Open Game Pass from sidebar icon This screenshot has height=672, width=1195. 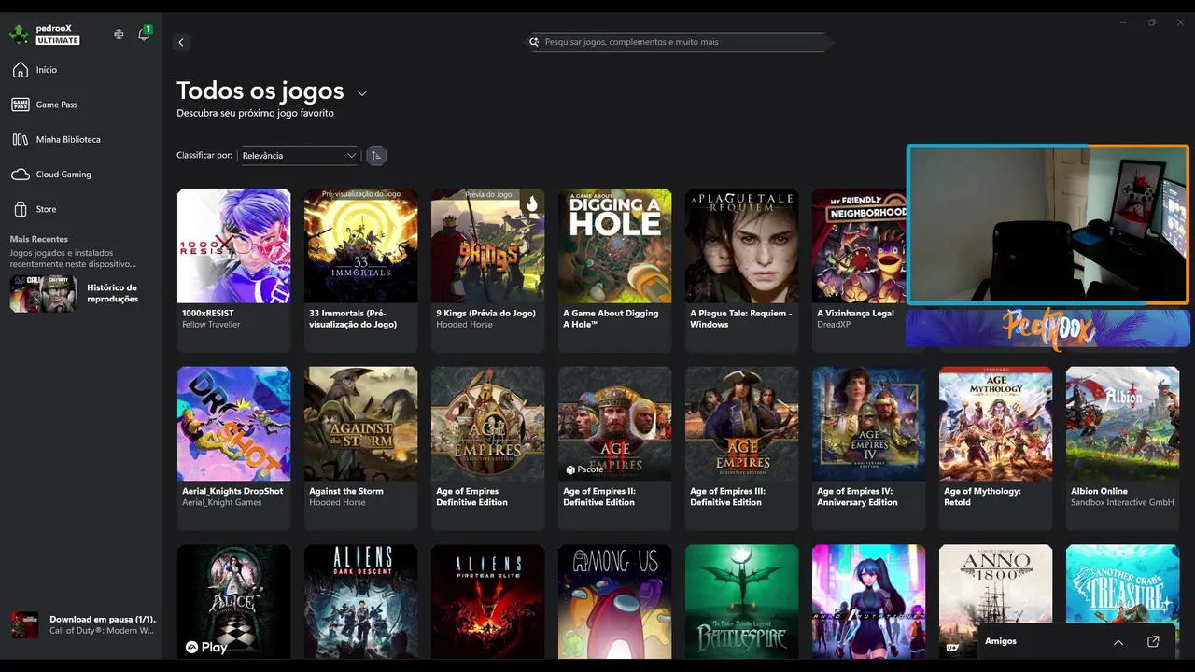click(20, 105)
